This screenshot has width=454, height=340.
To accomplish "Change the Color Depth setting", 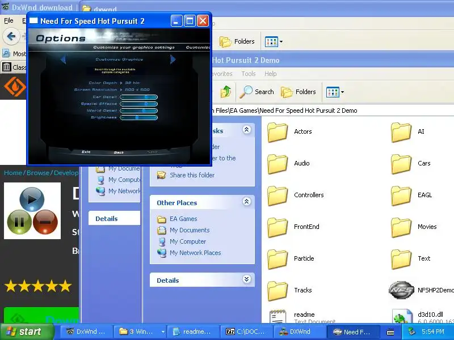I will pos(114,83).
